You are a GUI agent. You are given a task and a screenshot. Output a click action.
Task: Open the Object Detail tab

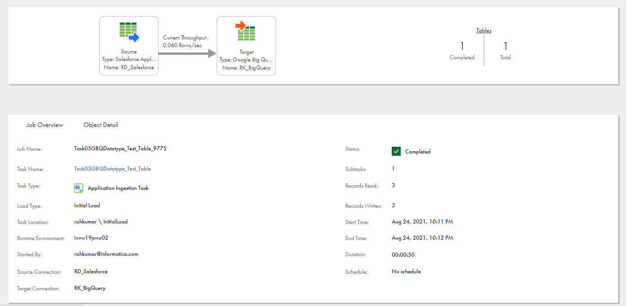101,125
